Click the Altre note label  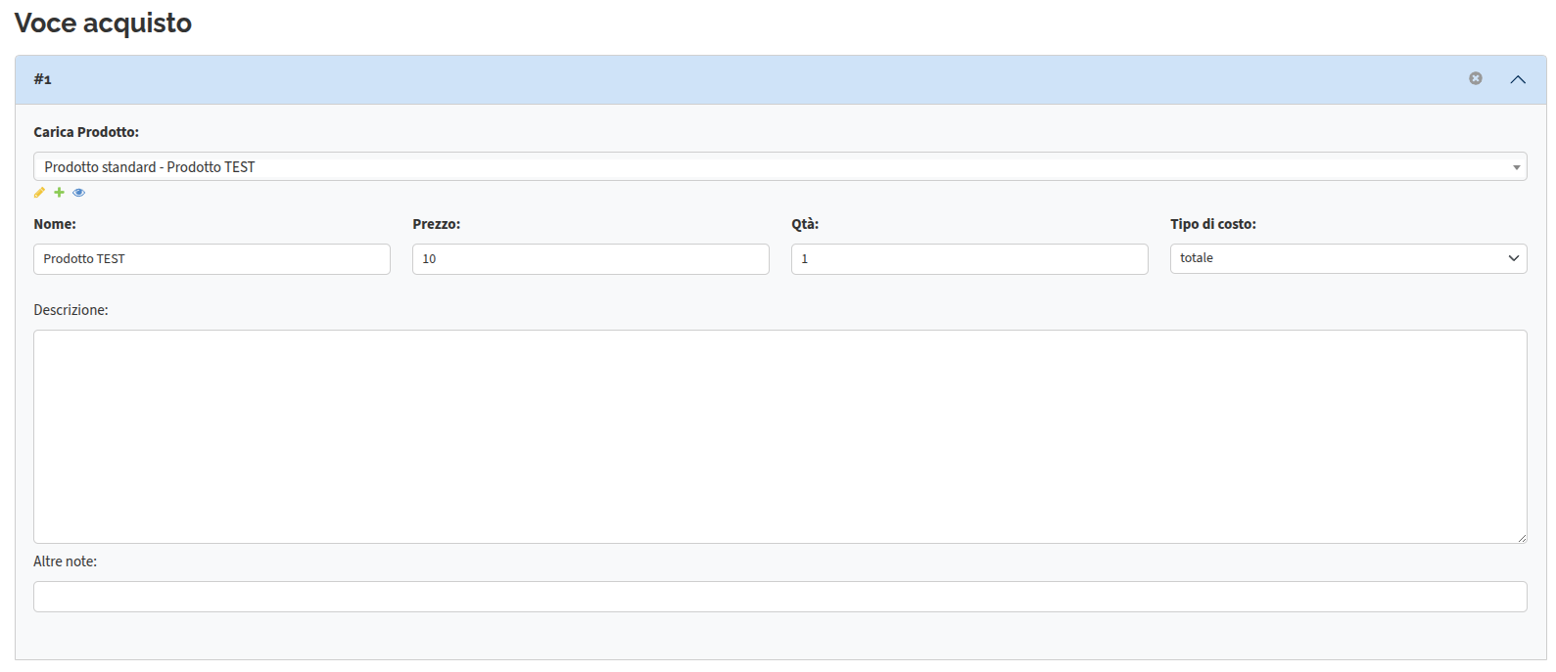tap(65, 561)
